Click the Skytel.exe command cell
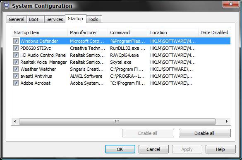 121,62
